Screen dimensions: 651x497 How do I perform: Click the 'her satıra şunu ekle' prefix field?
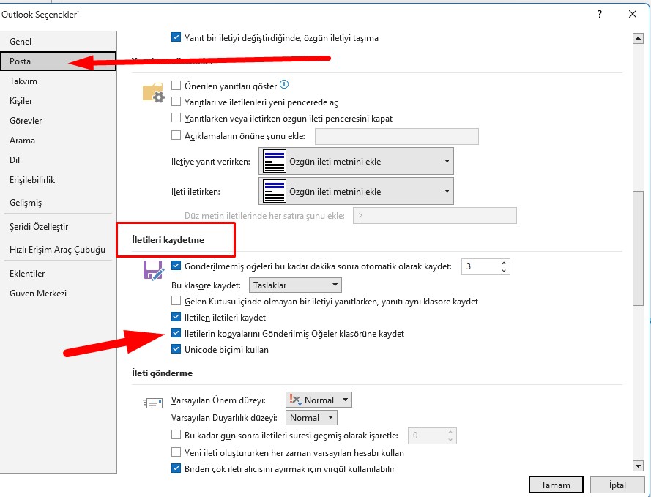click(435, 216)
